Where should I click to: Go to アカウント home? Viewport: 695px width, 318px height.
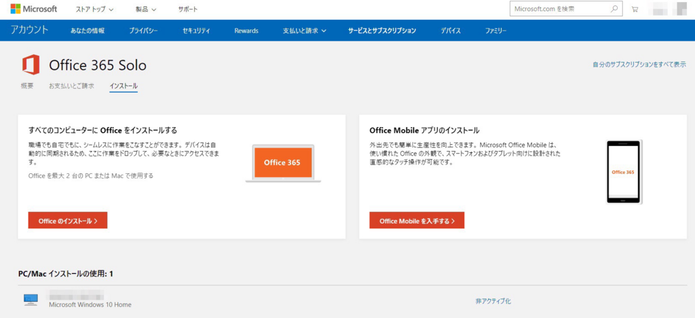pyautogui.click(x=29, y=30)
